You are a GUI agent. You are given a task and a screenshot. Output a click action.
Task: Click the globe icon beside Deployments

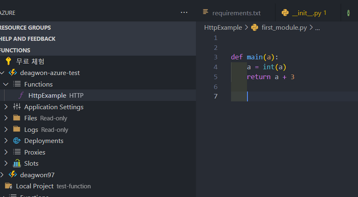pos(17,141)
